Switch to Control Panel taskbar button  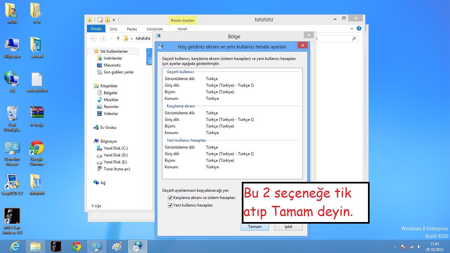click(97, 246)
